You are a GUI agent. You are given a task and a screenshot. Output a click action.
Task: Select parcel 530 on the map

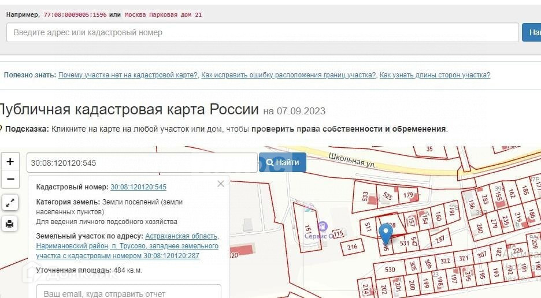(x=390, y=270)
